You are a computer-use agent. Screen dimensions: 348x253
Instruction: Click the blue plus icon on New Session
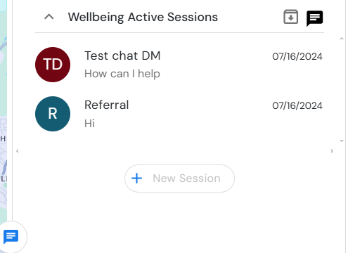[x=136, y=179]
